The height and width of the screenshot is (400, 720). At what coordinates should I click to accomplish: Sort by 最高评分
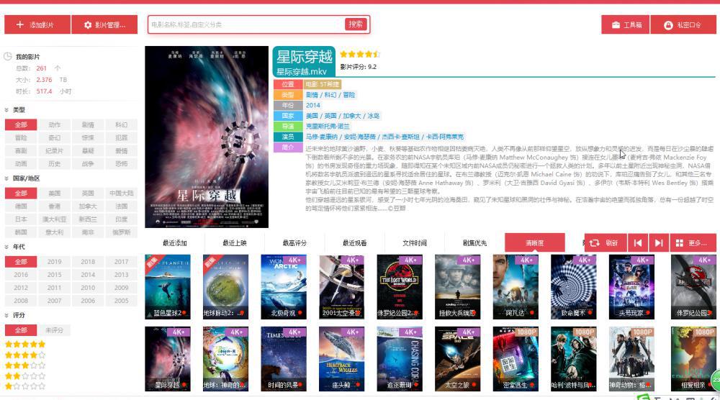point(294,242)
